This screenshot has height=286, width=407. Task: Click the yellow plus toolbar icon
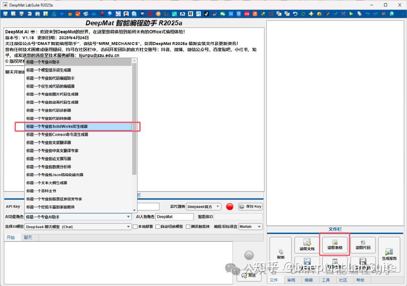pos(311,14)
